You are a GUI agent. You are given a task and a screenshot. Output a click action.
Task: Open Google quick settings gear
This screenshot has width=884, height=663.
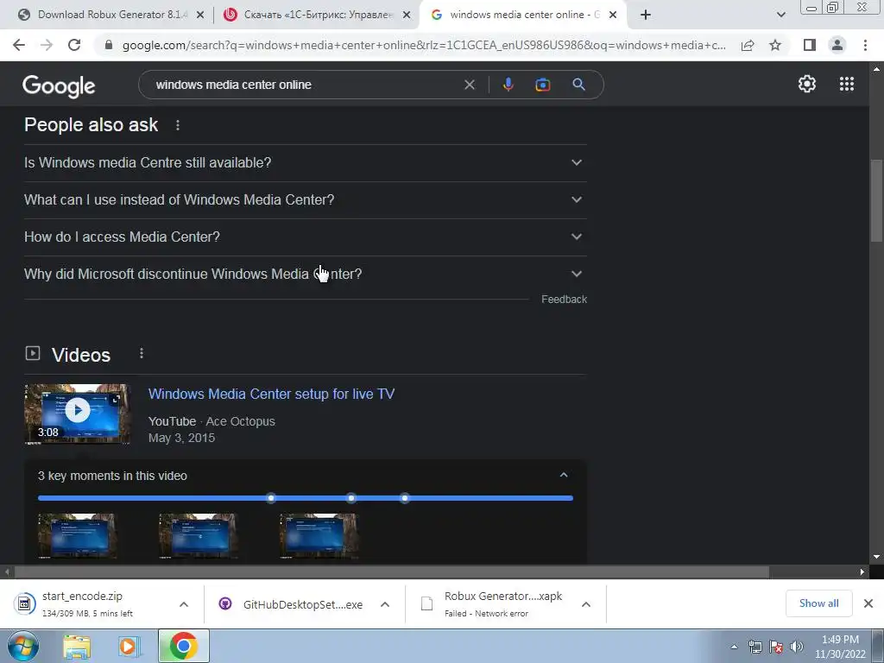point(807,84)
